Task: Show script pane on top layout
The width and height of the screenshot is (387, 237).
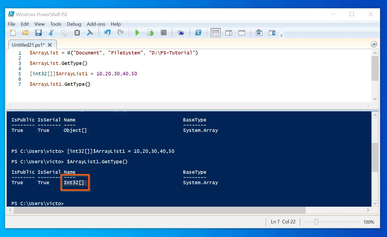Action: coord(216,33)
